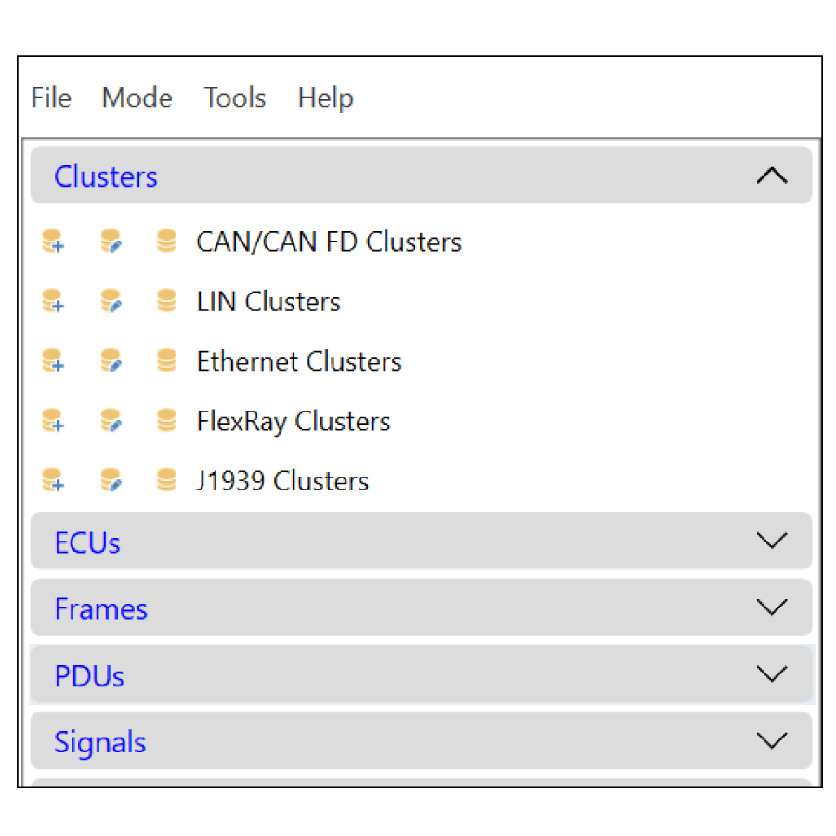
Task: Click database icon beside CAN/CAN FD Clusters
Action: tap(166, 241)
